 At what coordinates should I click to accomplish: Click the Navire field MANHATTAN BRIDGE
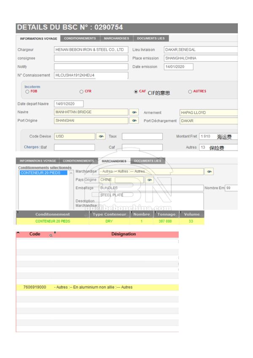coord(91,112)
